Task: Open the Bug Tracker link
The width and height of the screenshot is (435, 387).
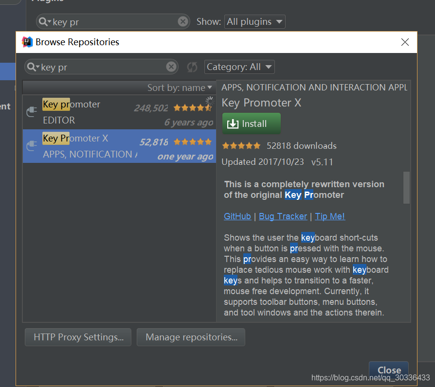Action: click(x=283, y=216)
